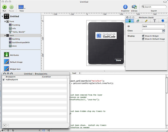
Task: Open the gear action menu at bottom
Action: coord(3,130)
